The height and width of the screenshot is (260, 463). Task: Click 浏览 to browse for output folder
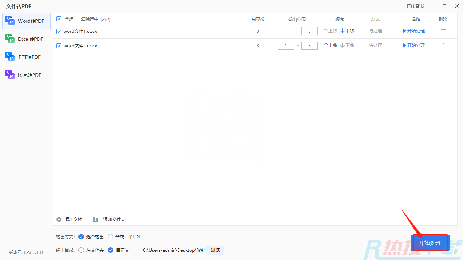(215, 250)
